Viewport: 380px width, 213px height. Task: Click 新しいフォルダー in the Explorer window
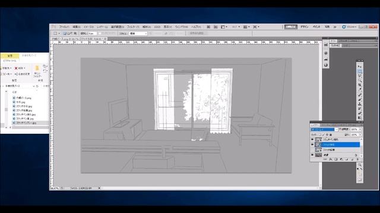coord(37,71)
